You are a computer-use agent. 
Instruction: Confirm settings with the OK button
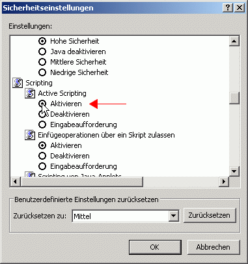(155, 247)
